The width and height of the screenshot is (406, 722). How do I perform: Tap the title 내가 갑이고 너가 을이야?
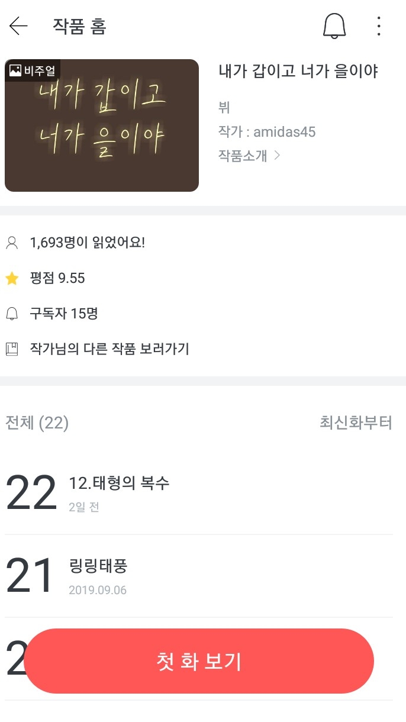[298, 72]
